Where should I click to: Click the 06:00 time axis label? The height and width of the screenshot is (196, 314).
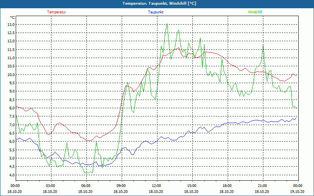click(86, 186)
